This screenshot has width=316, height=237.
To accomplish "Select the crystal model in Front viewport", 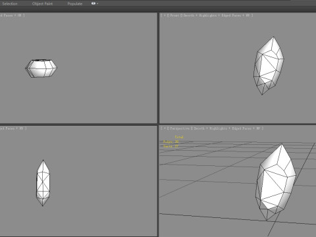I will click(269, 66).
